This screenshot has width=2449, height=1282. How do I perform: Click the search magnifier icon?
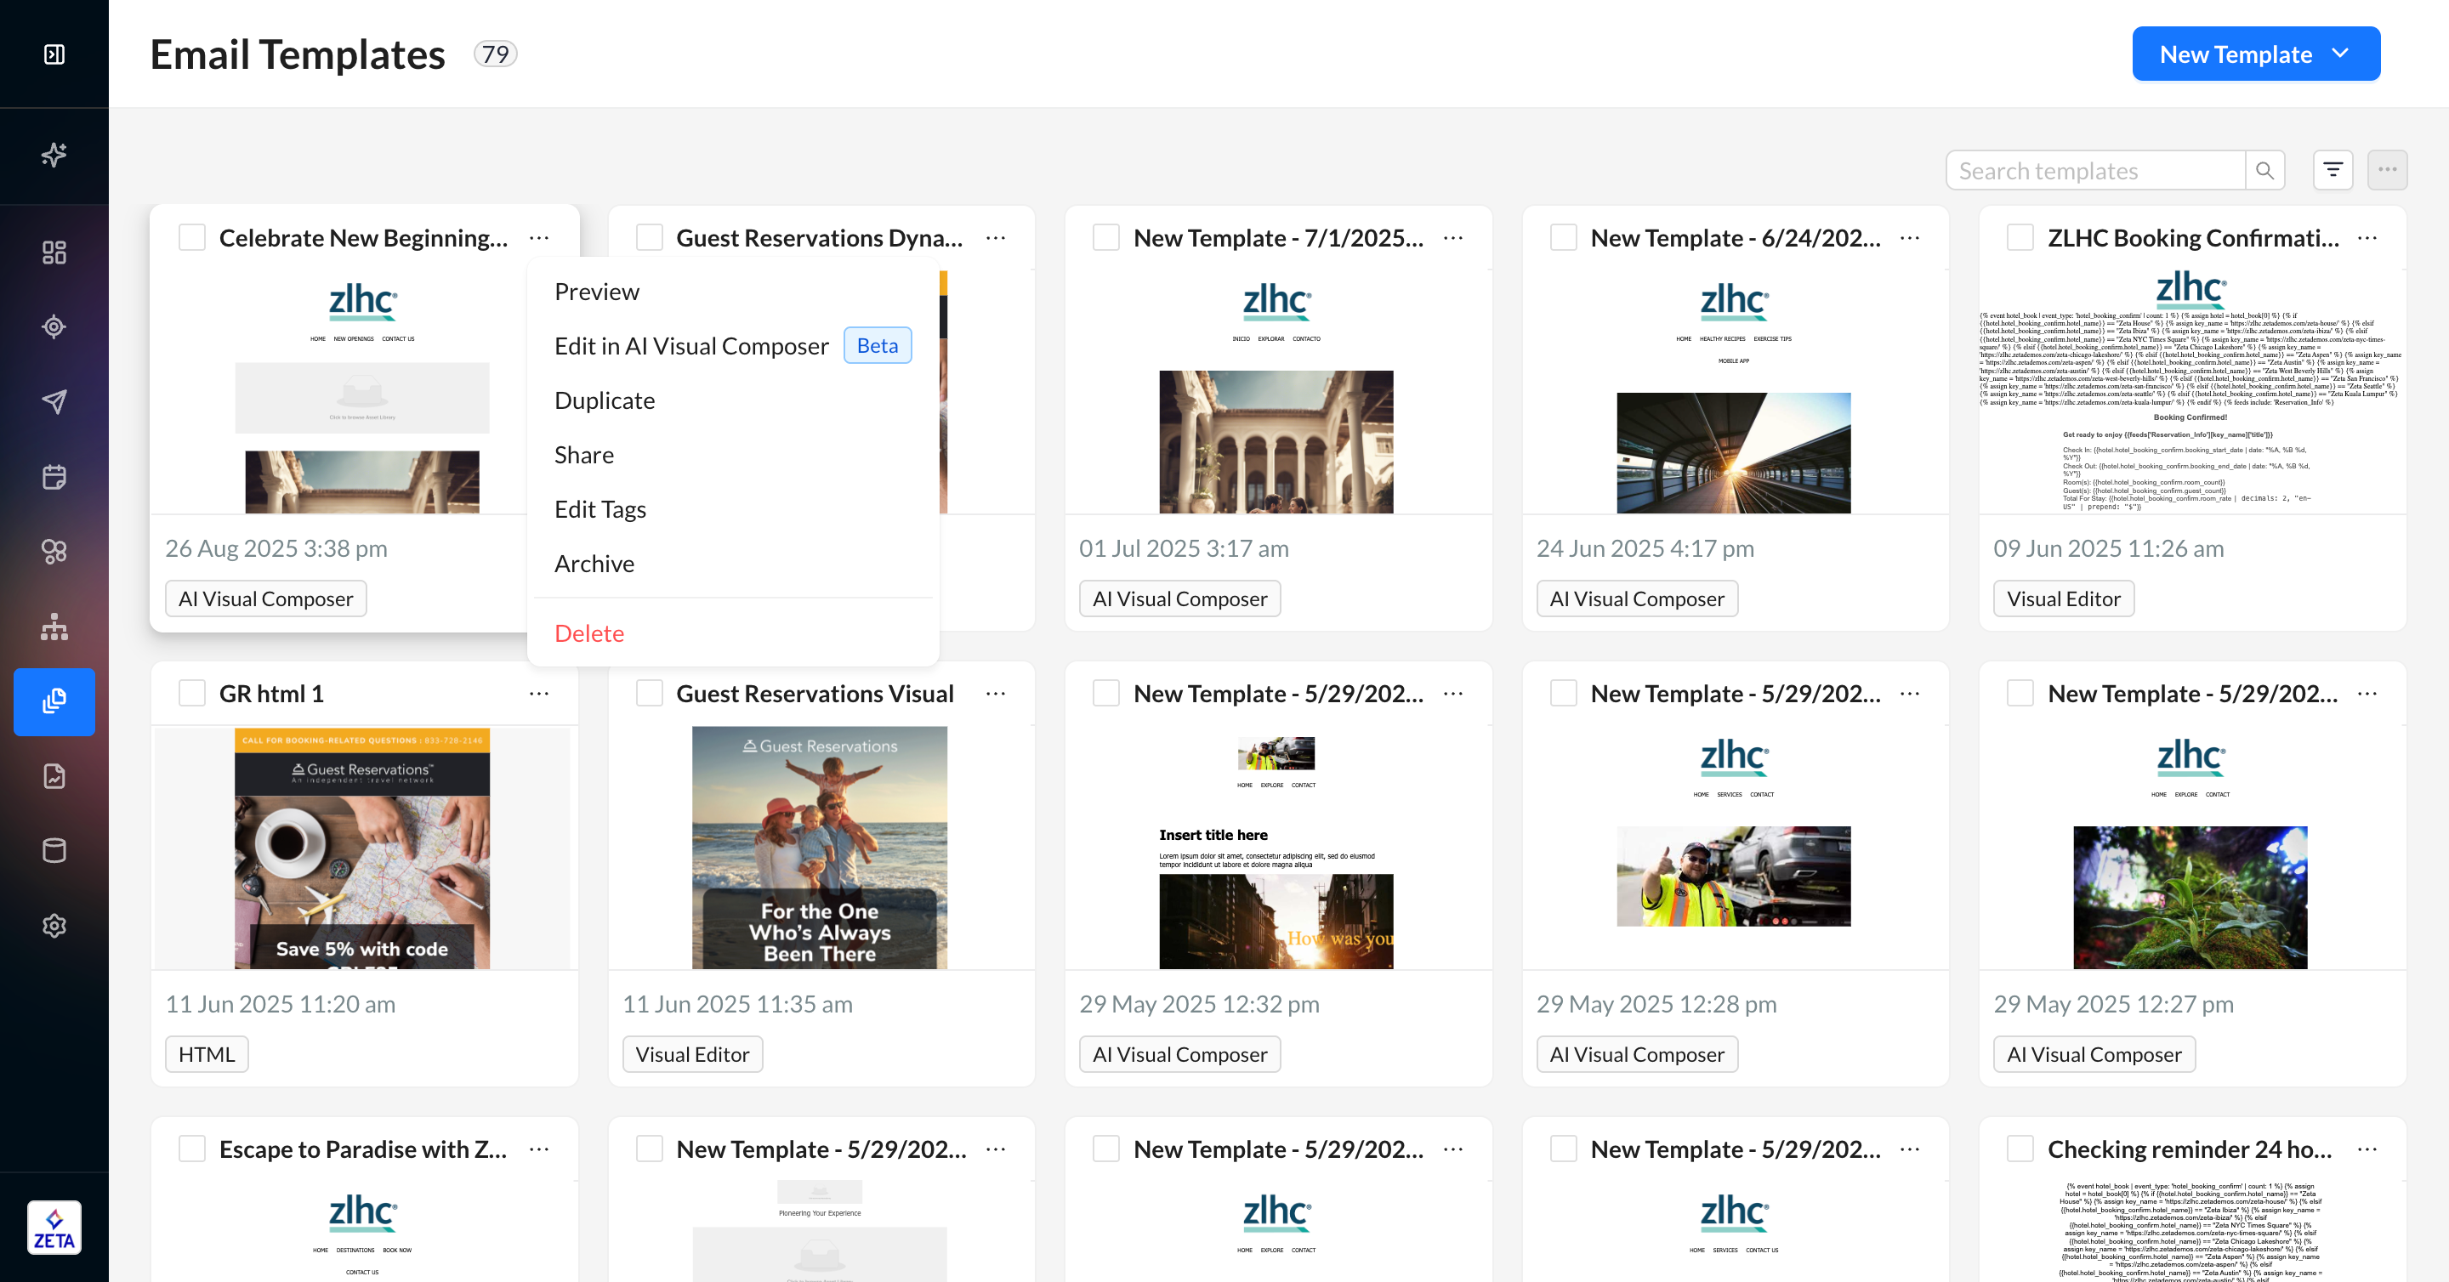[2264, 171]
